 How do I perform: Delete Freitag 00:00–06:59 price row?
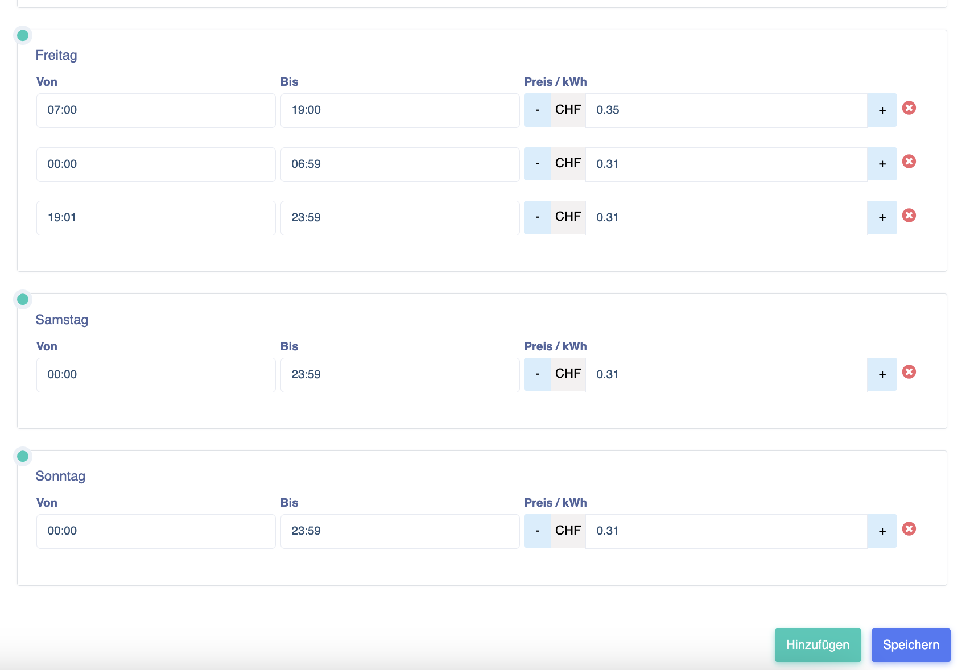pos(909,162)
